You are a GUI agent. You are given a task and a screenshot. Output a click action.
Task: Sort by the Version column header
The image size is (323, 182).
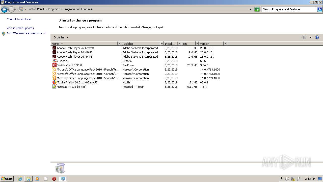tap(211, 44)
